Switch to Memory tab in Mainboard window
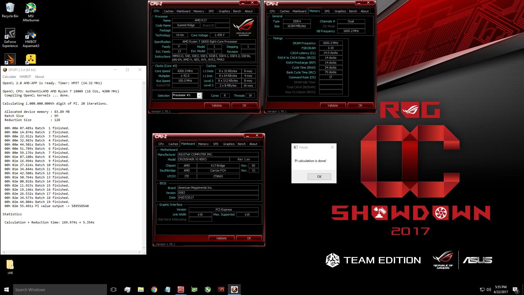524x295 pixels. click(x=203, y=144)
